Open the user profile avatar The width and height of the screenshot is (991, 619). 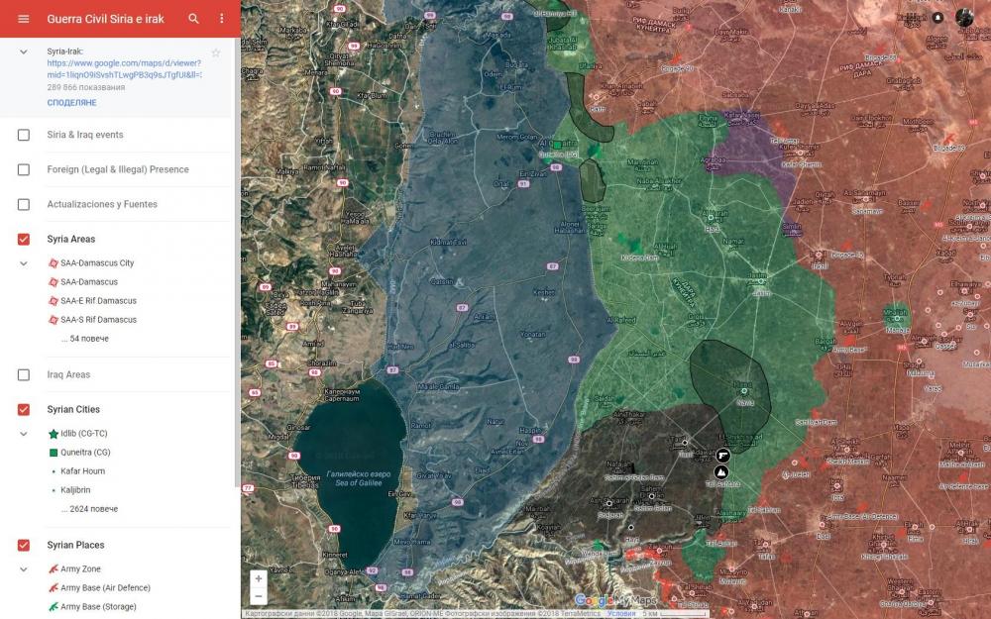click(964, 18)
